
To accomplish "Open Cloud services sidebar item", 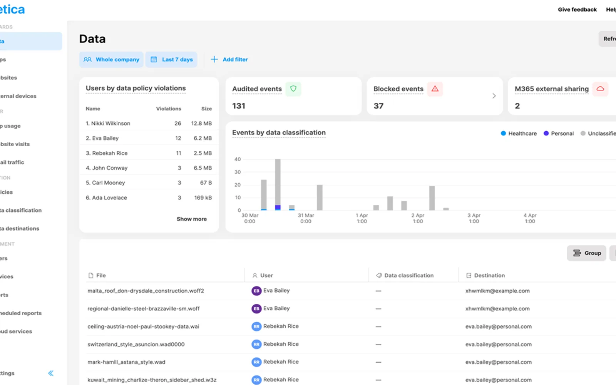I will click(x=16, y=331).
